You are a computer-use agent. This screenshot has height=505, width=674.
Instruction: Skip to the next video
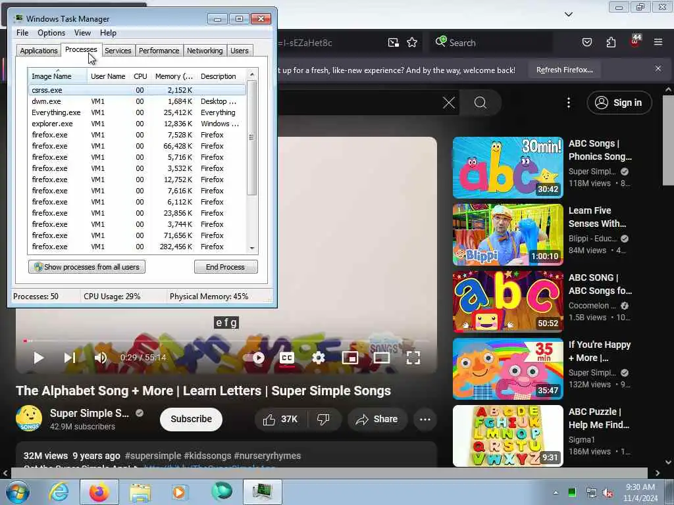pyautogui.click(x=70, y=358)
